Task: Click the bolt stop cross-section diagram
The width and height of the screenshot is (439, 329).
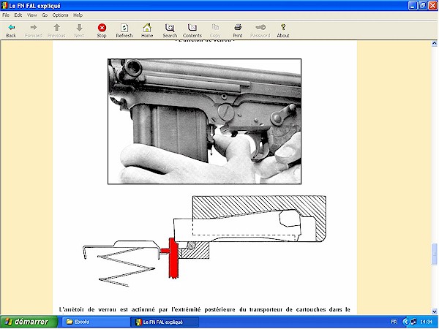Action: point(204,241)
